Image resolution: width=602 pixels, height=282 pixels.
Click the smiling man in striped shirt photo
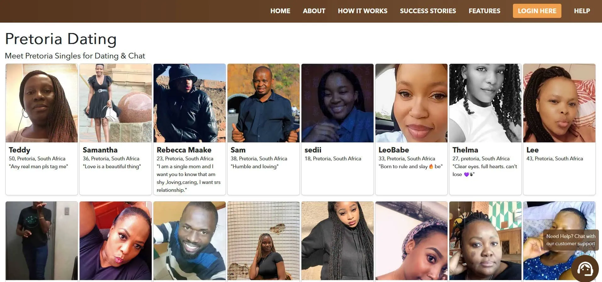click(189, 241)
